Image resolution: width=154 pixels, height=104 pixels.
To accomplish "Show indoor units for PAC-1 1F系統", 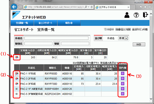I will (x=123, y=73).
